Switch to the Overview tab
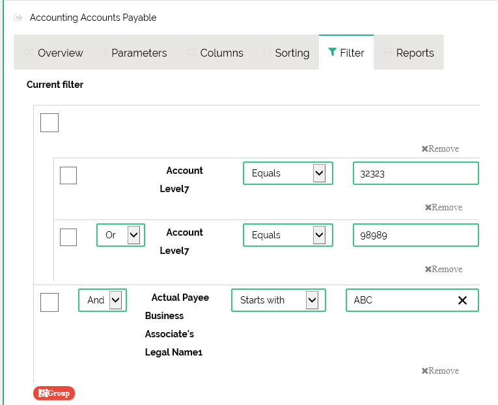The height and width of the screenshot is (405, 498). (x=53, y=53)
